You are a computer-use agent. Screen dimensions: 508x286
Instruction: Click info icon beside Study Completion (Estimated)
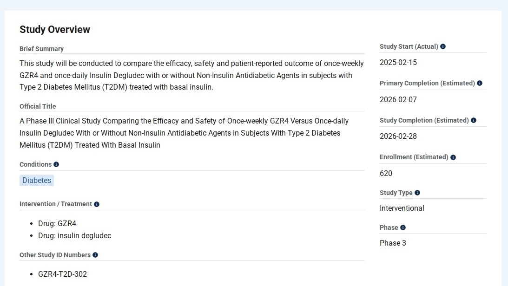pos(474,120)
